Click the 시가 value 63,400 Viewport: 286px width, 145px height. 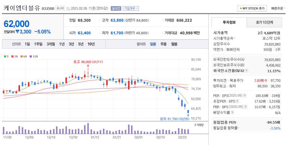84,33
